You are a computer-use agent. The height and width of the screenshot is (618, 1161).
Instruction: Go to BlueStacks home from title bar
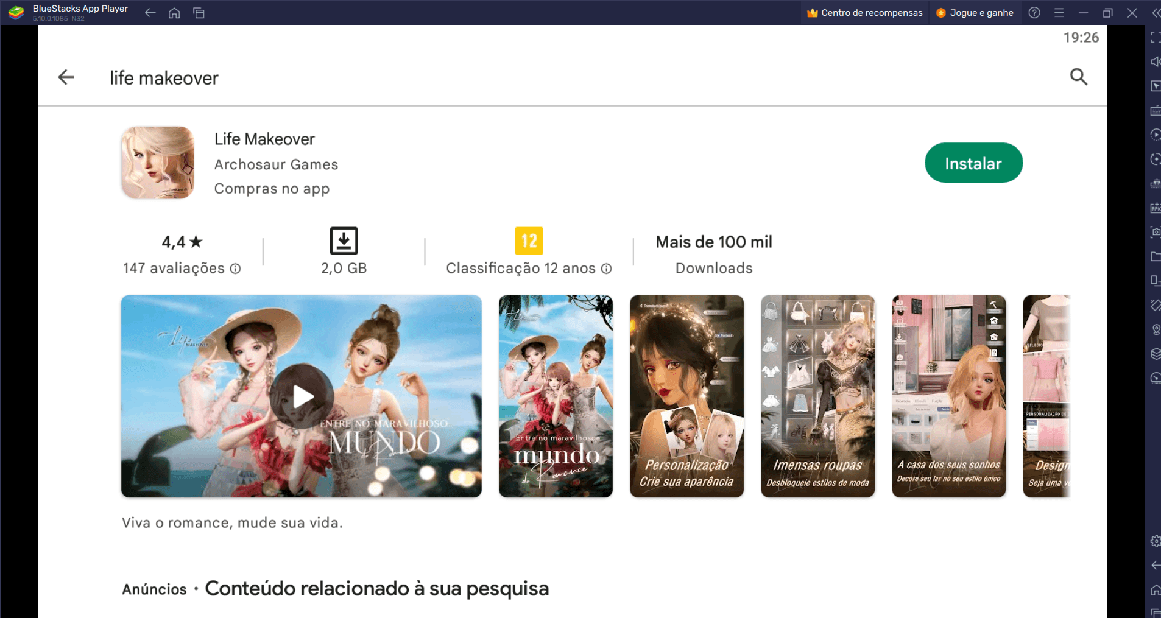click(x=174, y=13)
